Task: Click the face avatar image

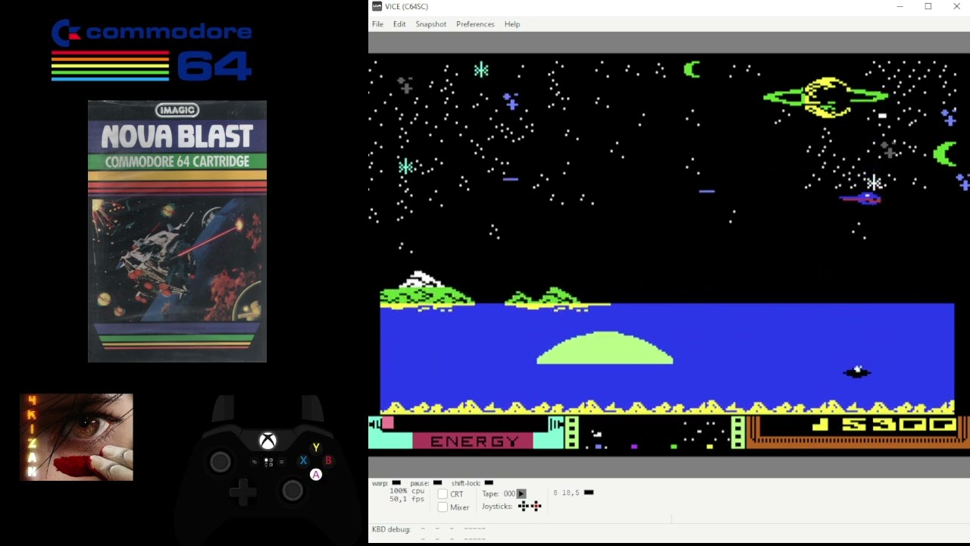Action: tap(77, 437)
